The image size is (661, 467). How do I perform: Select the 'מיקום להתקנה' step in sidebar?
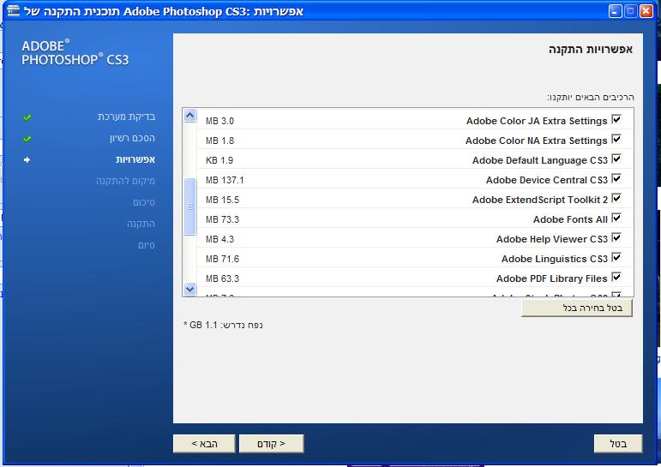tap(125, 182)
